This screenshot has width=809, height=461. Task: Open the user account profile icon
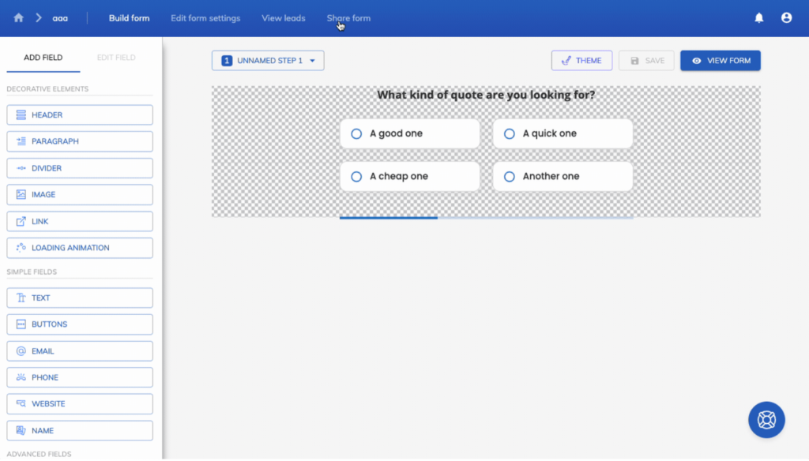pos(786,18)
